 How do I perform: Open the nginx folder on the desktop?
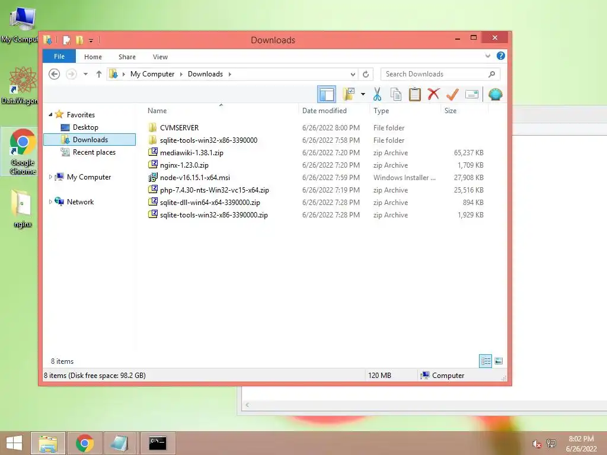pyautogui.click(x=22, y=208)
